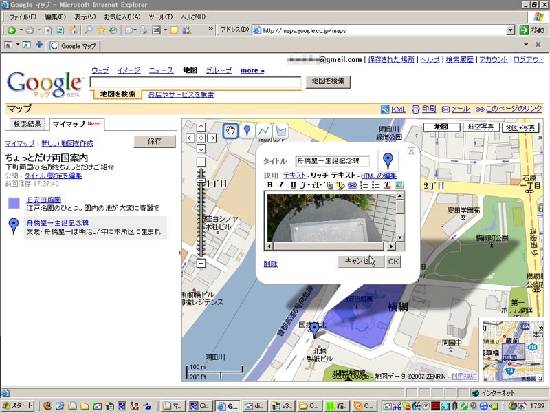550x413 pixels.
Task: Switch description to テキスト mode
Action: click(294, 175)
